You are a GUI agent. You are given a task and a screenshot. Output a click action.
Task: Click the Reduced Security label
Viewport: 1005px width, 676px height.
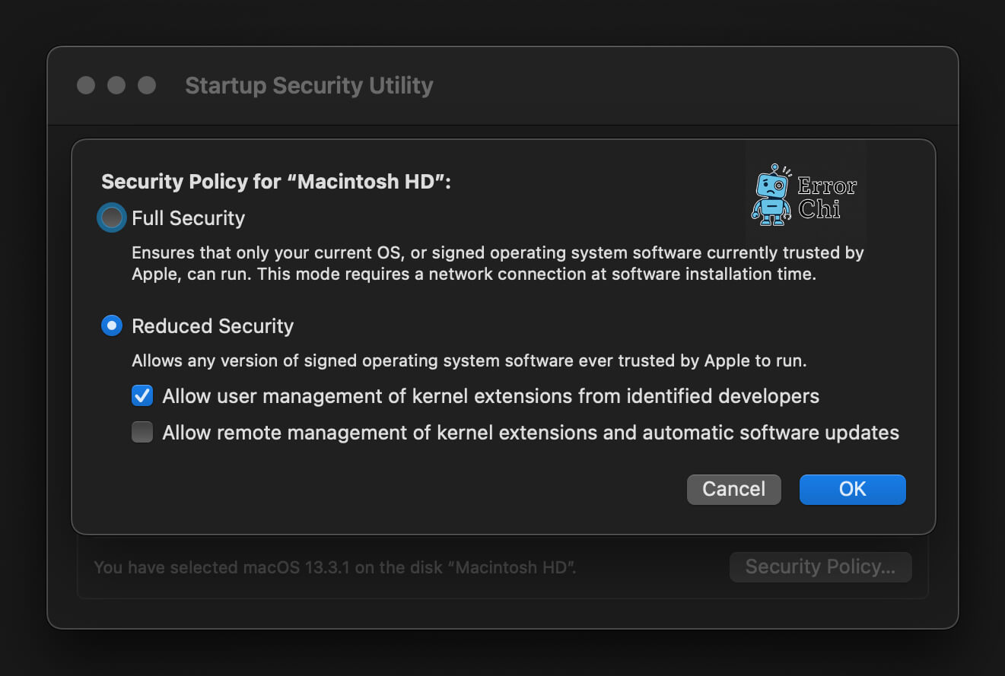click(212, 325)
